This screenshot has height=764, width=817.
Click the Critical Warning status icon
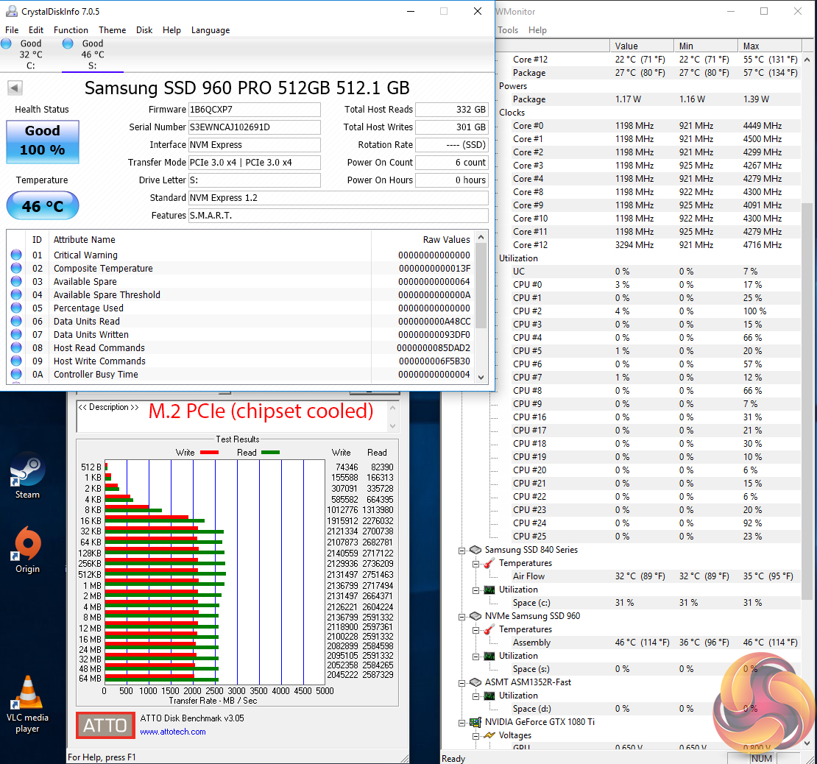coord(16,255)
